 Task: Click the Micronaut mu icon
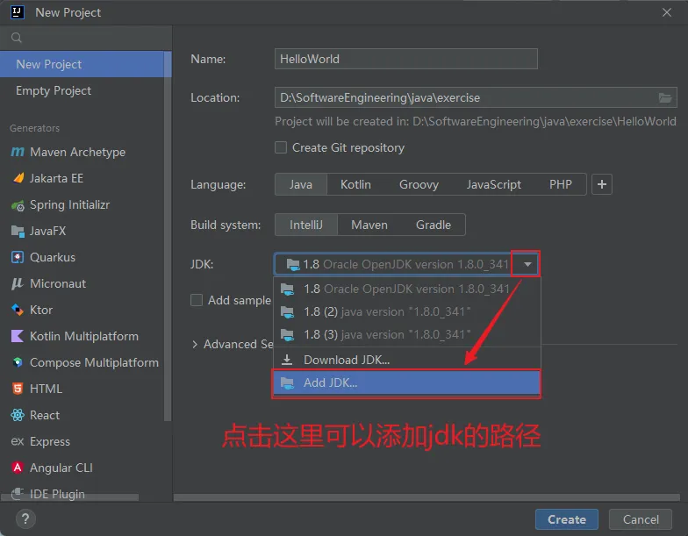18,284
